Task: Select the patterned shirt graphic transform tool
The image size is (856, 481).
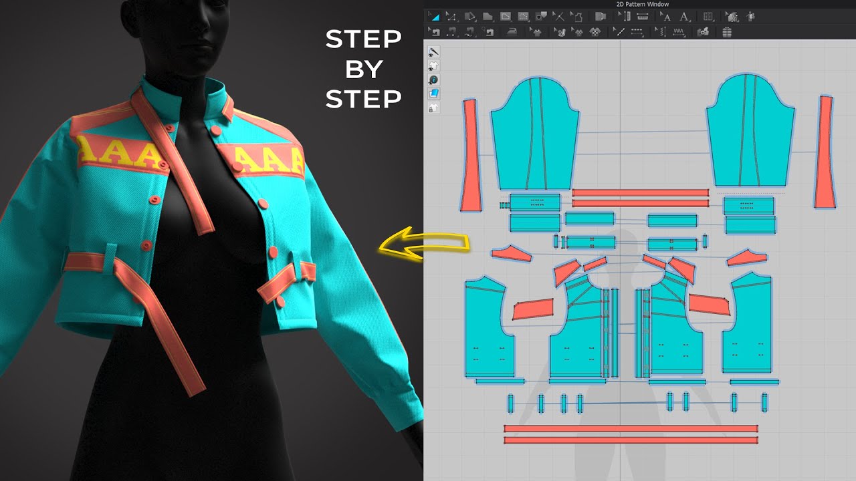Action: pyautogui.click(x=578, y=31)
